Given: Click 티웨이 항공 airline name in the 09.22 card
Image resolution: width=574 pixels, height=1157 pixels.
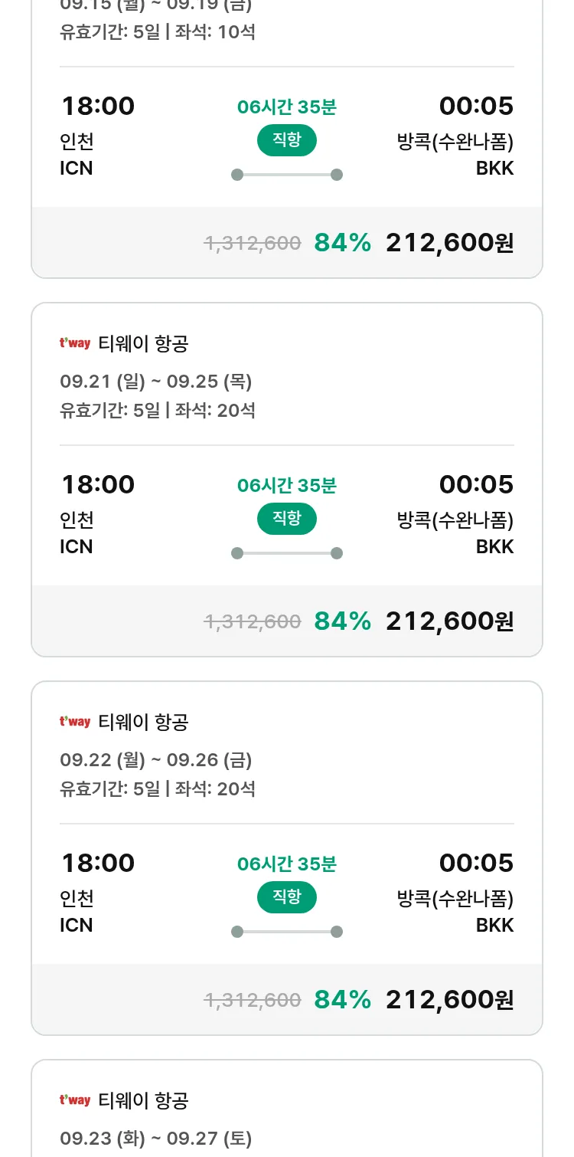Looking at the screenshot, I should coord(143,723).
